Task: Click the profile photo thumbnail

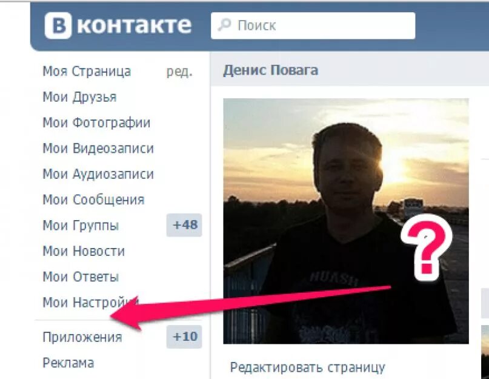Action: 346,221
